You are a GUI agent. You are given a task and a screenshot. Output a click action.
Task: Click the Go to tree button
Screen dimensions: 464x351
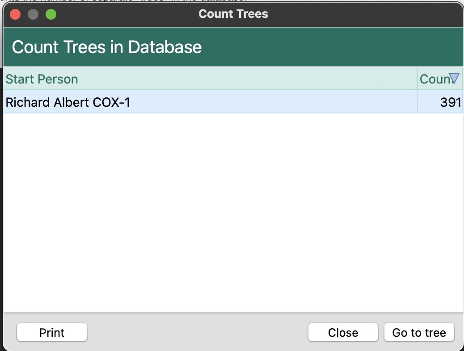pos(419,333)
